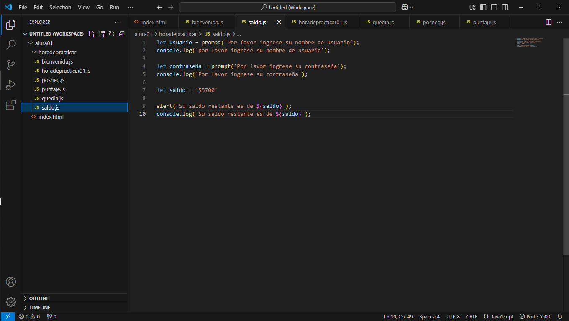Open the Run and Debug view
The height and width of the screenshot is (321, 569).
[x=11, y=85]
